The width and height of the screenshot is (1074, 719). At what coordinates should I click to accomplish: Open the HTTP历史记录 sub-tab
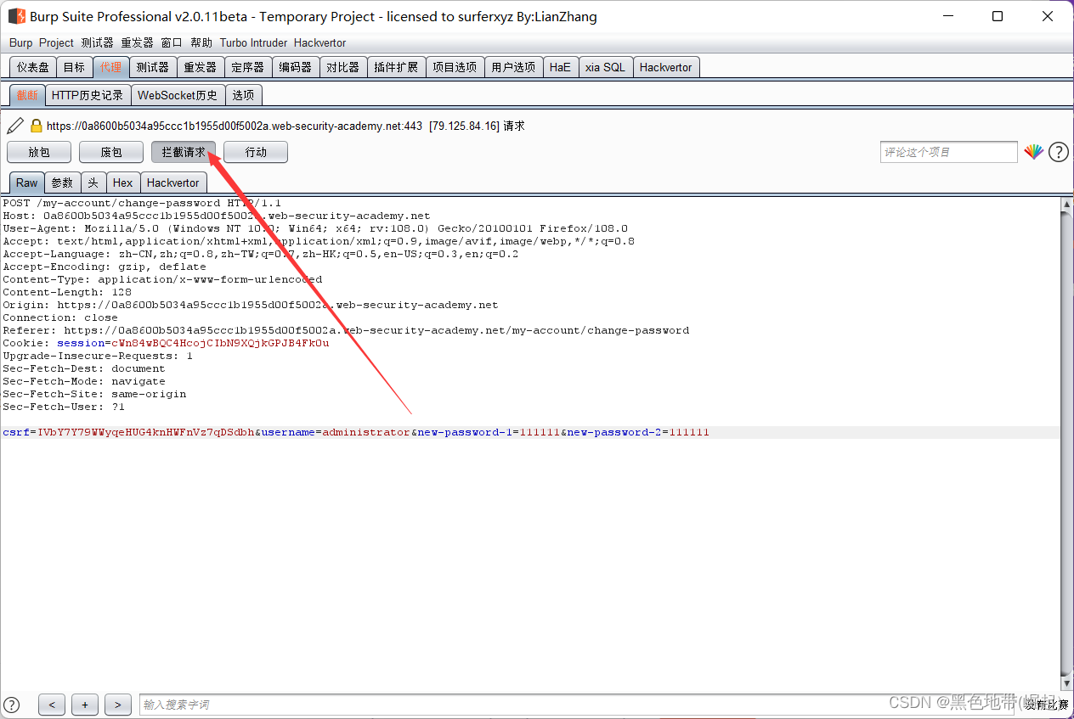pyautogui.click(x=88, y=95)
